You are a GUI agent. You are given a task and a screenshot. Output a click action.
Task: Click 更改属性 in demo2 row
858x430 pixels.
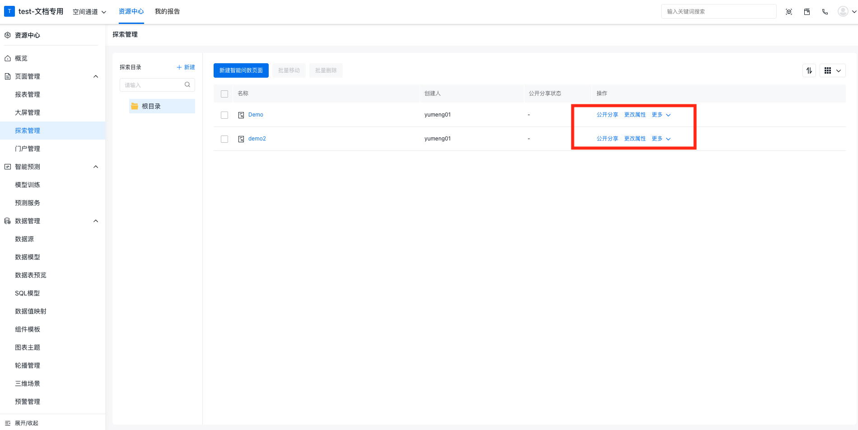[635, 139]
